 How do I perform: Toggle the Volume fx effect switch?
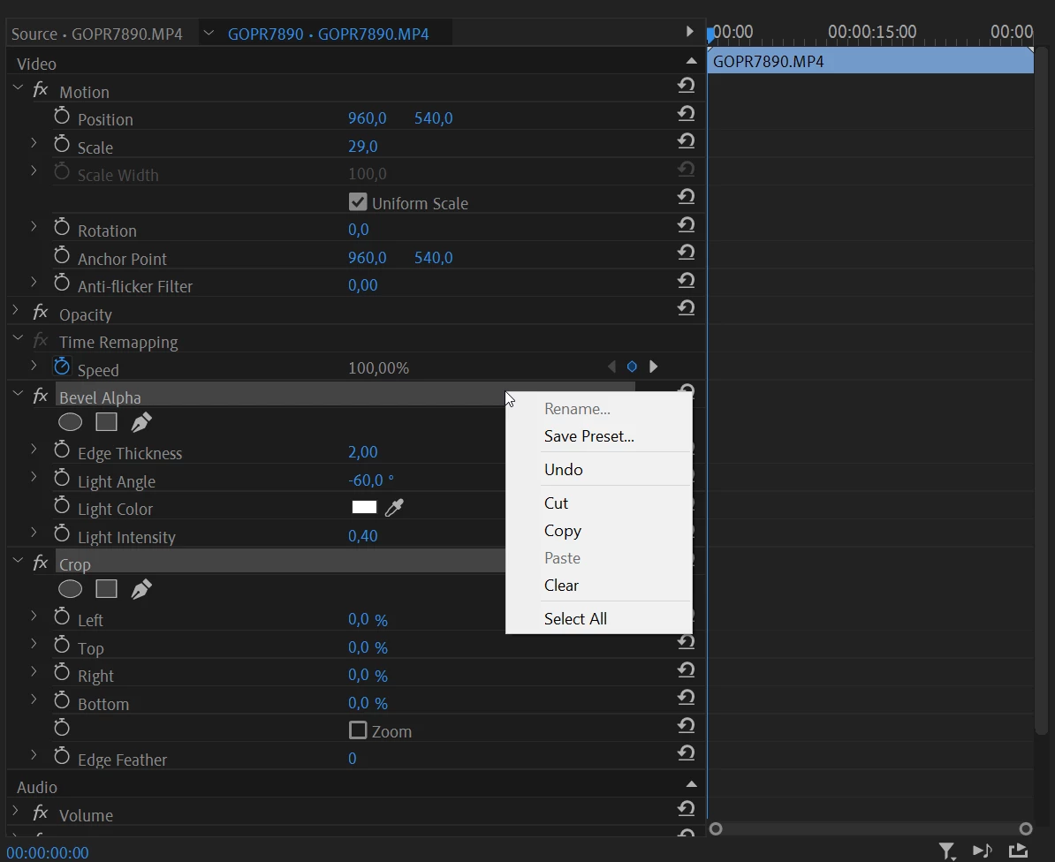[x=41, y=813]
